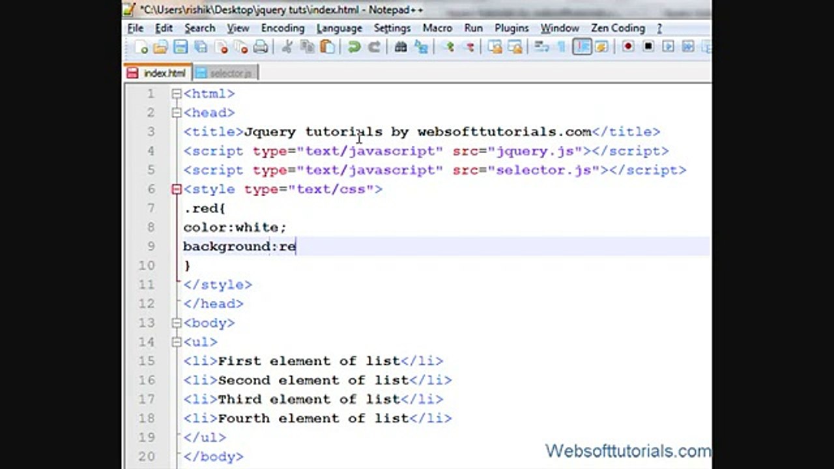Click the Close document toolbar icon
This screenshot has height=469, width=834.
221,47
